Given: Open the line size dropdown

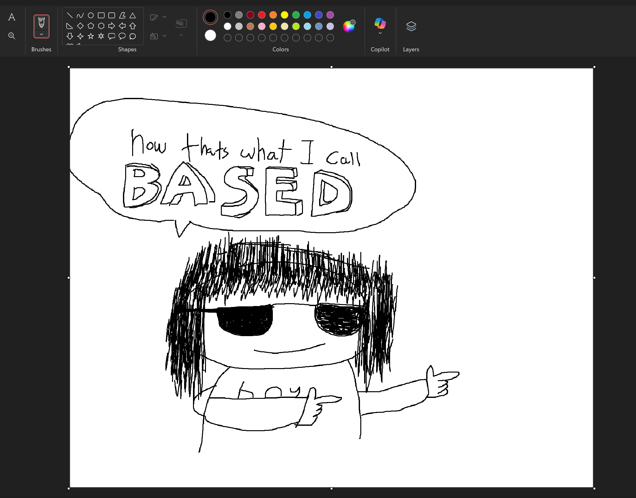Looking at the screenshot, I should tap(181, 35).
